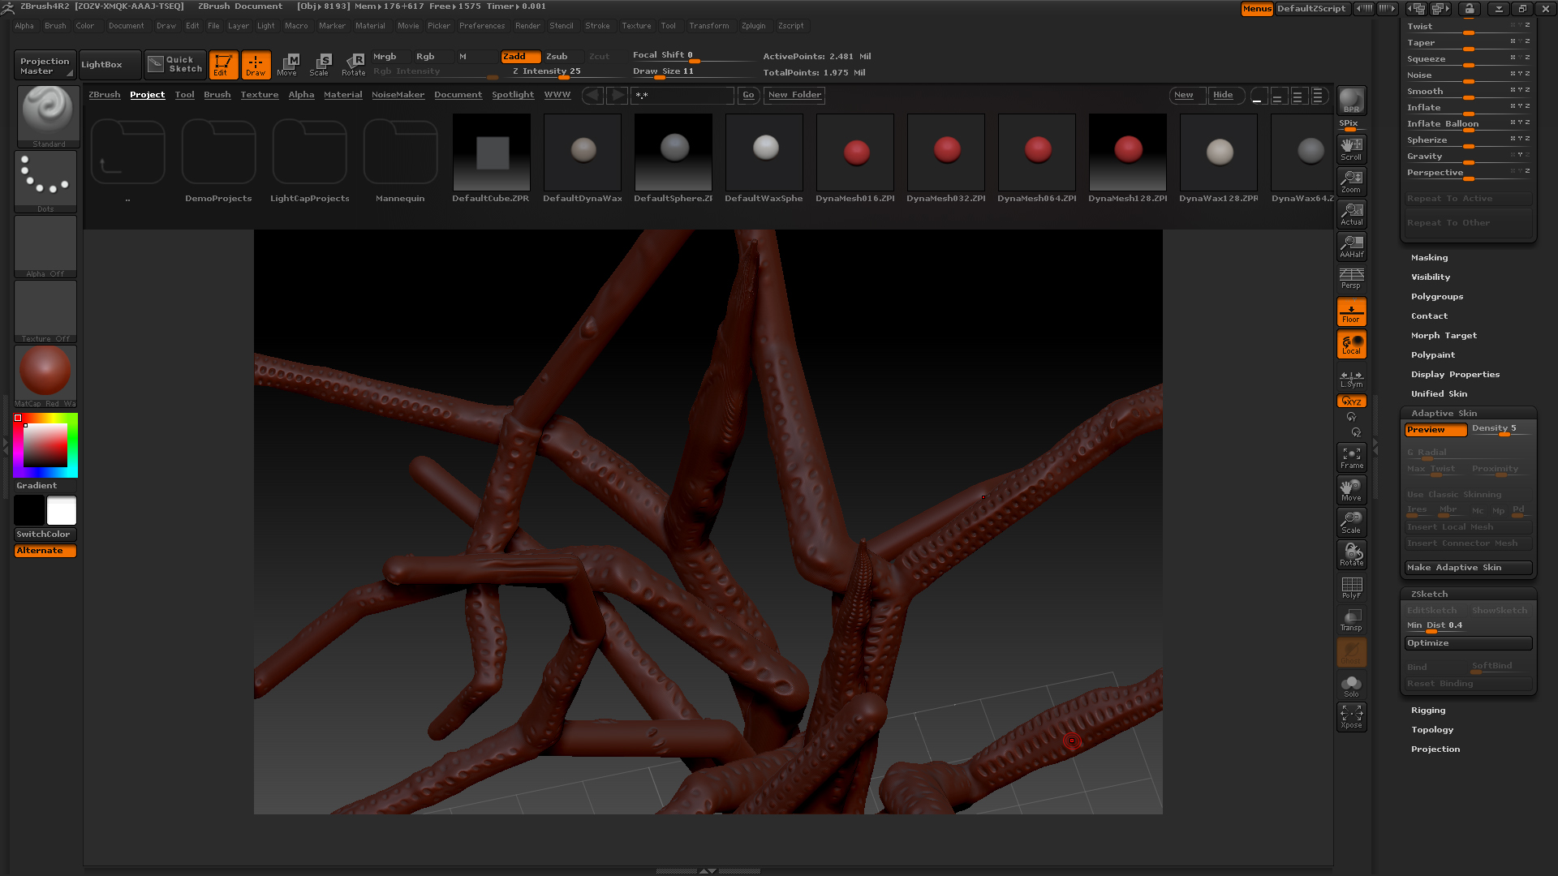Screen dimensions: 1558x876
Task: Open the Quick Sketch tool
Action: coord(175,64)
